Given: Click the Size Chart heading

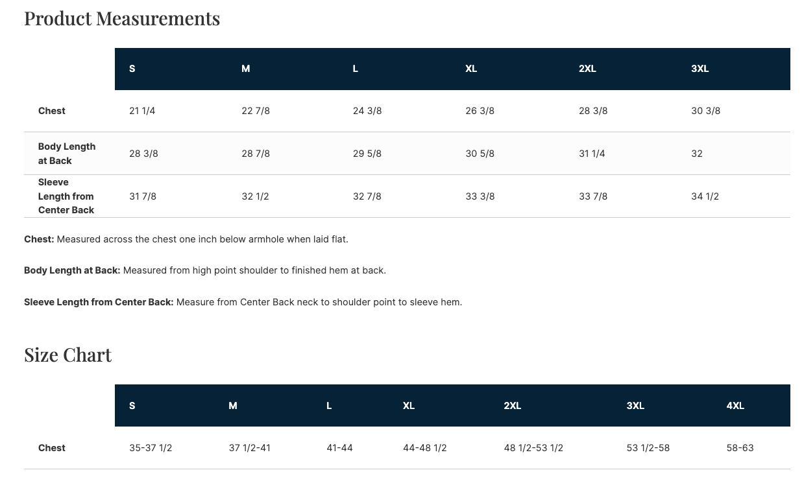Looking at the screenshot, I should pos(68,355).
